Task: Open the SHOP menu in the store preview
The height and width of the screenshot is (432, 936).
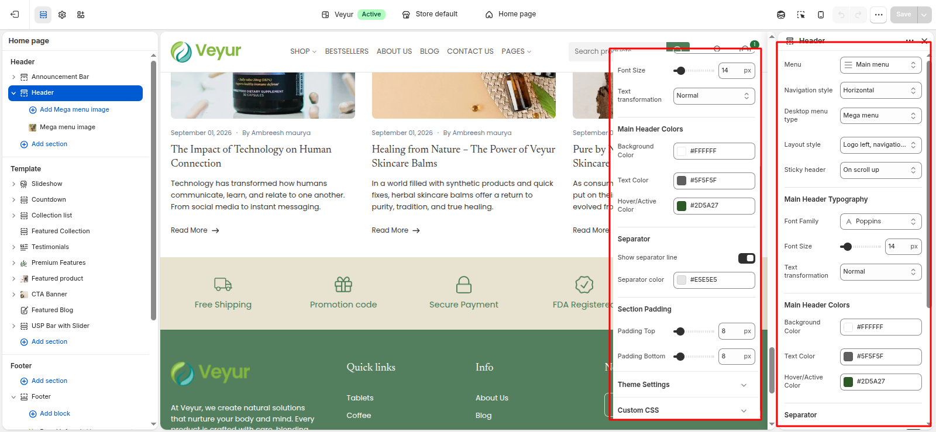Action: pos(303,51)
